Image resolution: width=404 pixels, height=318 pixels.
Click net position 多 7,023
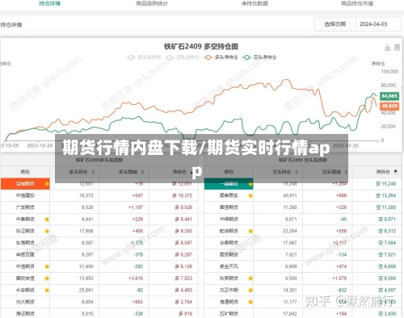click(x=183, y=278)
